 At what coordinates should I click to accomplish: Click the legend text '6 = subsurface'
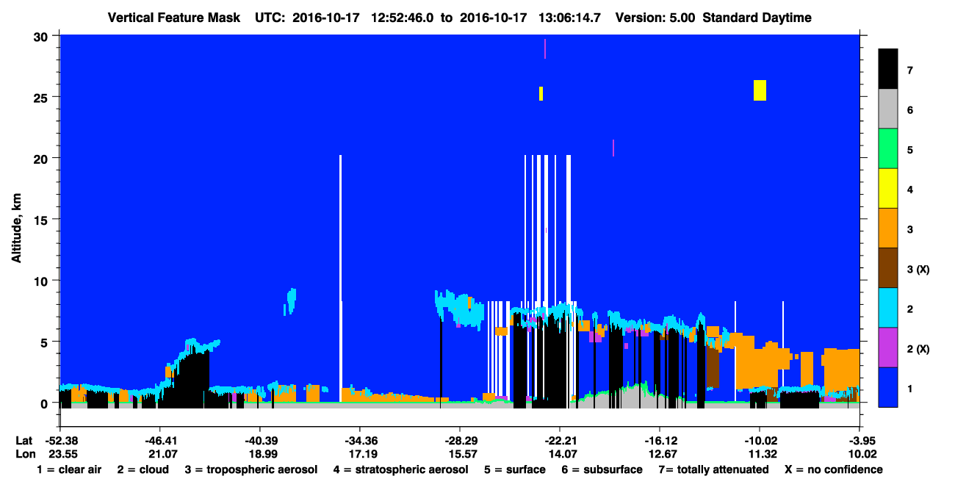[x=602, y=469]
